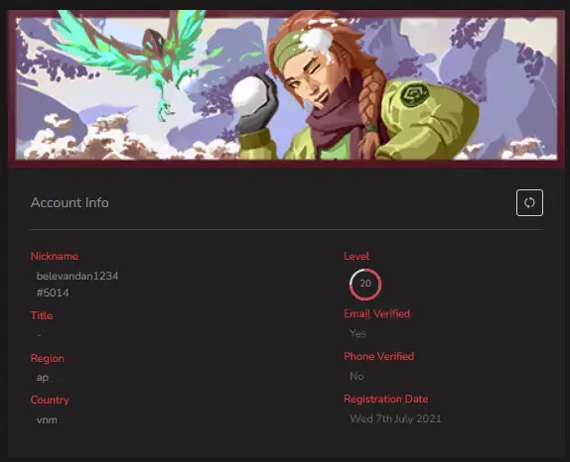The height and width of the screenshot is (462, 570).
Task: Select the nickname belevandan1234 text
Action: (77, 276)
